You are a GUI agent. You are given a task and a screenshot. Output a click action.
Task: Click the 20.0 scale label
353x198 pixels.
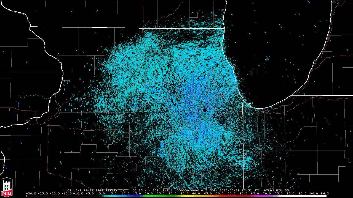click(x=149, y=194)
